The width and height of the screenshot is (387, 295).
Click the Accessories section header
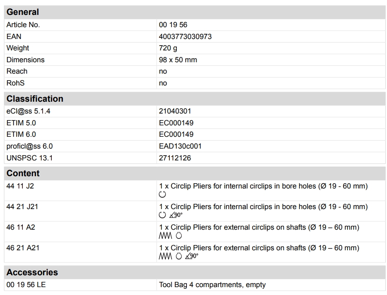coord(32,272)
